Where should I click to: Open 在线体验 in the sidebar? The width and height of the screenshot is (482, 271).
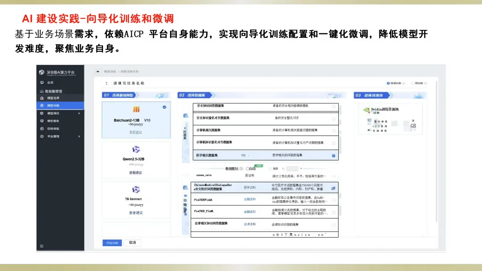tap(53, 129)
